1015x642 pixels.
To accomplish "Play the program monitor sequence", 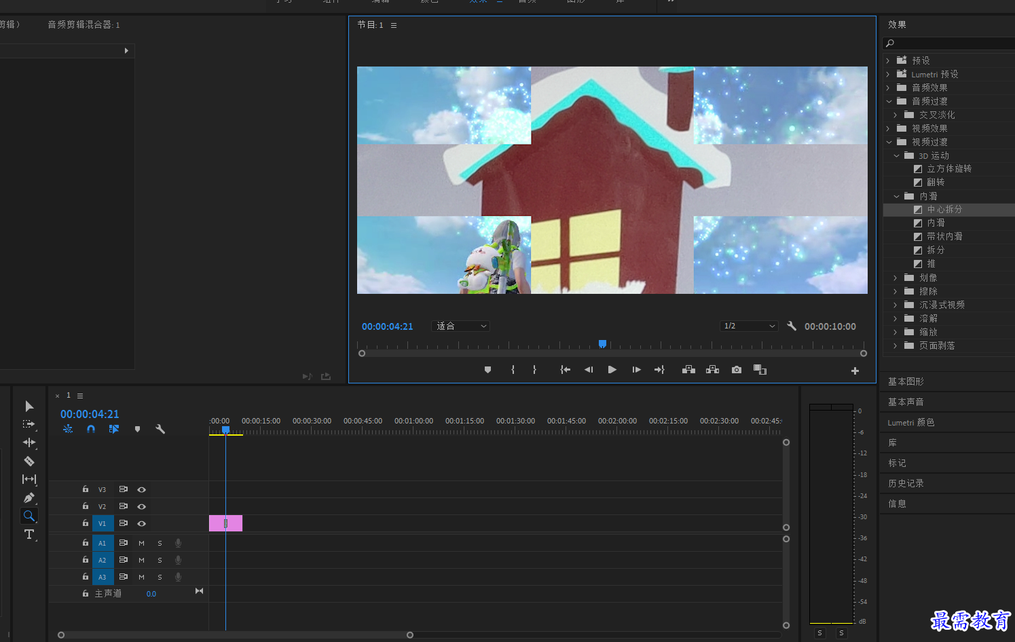I will tap(612, 370).
